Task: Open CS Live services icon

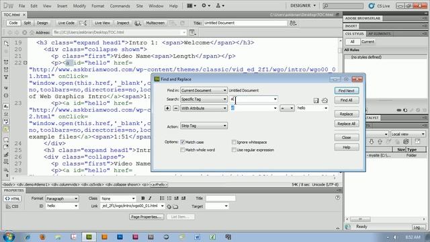Action: (372, 6)
